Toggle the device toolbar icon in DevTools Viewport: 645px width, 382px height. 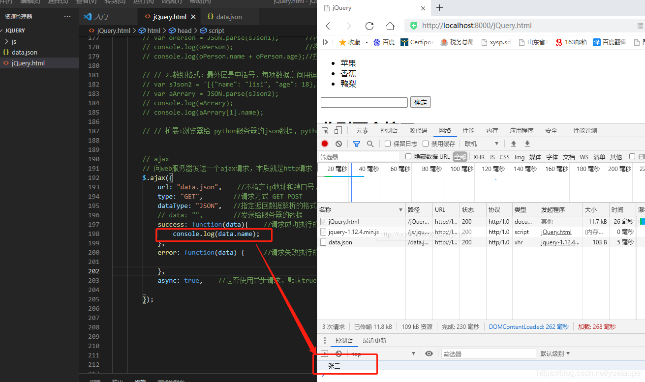(x=338, y=130)
